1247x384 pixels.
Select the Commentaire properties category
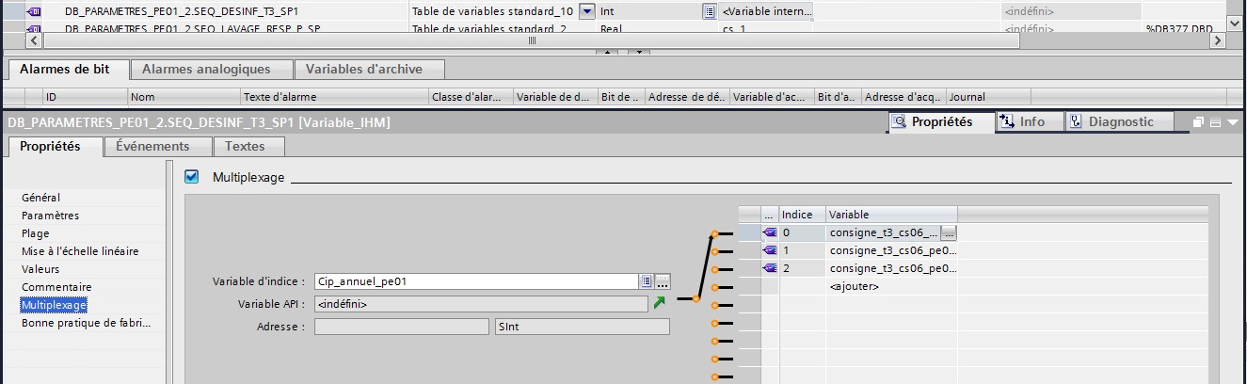[x=56, y=287]
